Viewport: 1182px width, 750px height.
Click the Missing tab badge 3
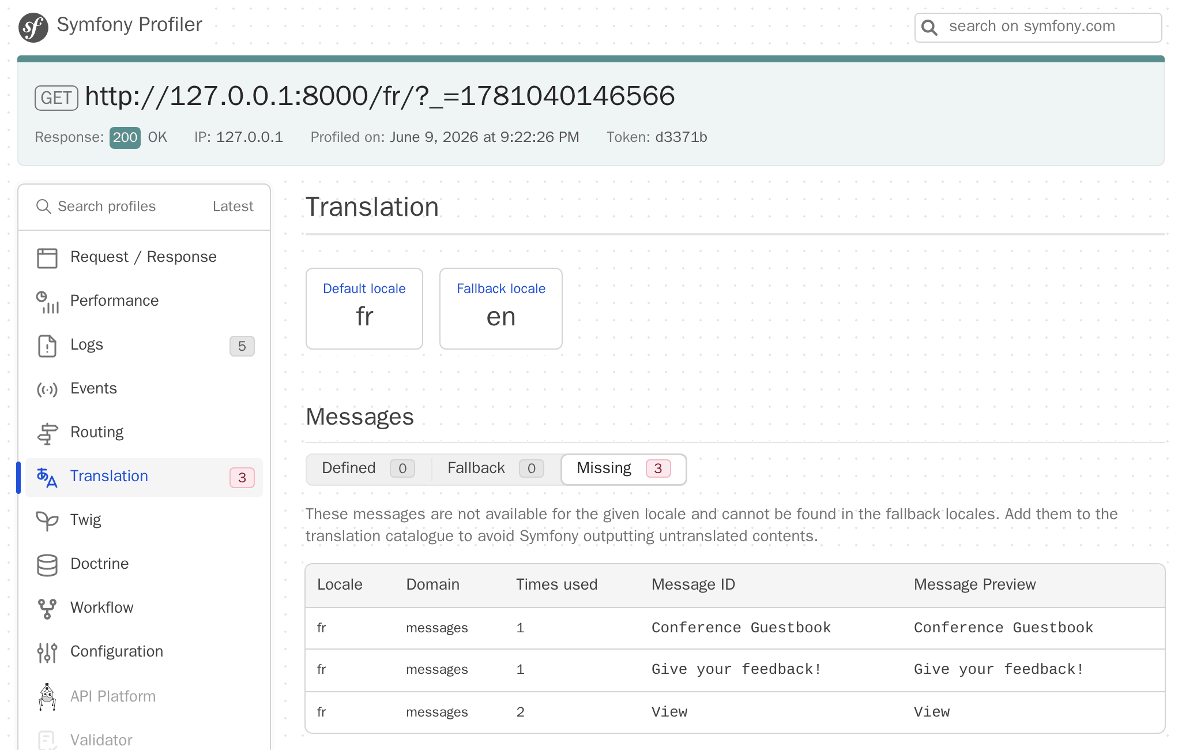[x=658, y=468]
